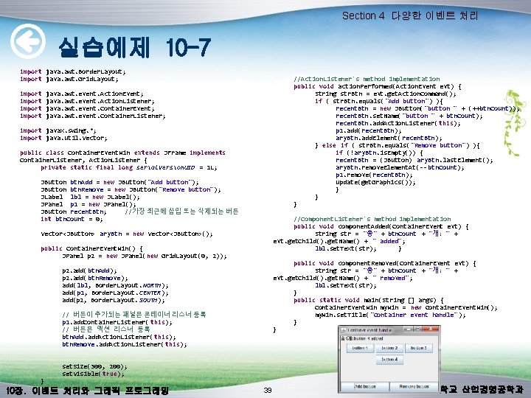Click the 'import java.awt.GridLayout;' line

click(69, 79)
